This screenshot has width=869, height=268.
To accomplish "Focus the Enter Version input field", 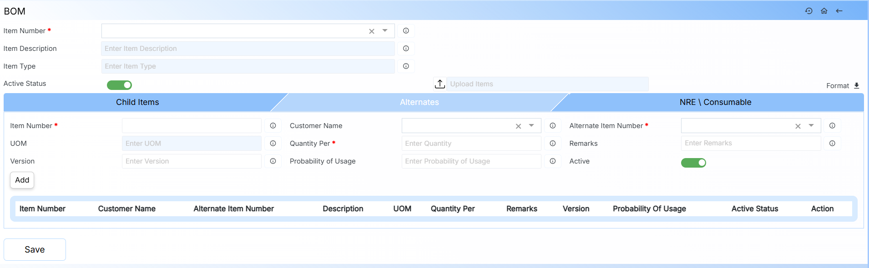I will (192, 161).
